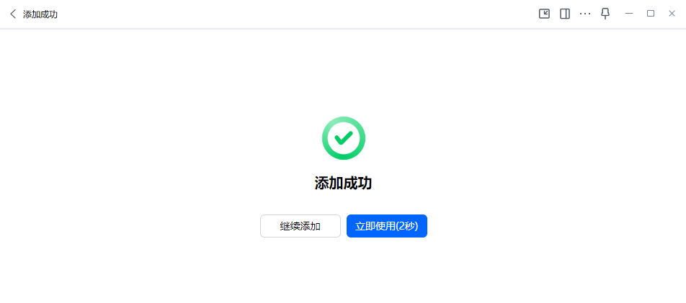Pop out the page with picture-in-picture icon
Viewport: 686px width, 303px height.
tap(544, 14)
